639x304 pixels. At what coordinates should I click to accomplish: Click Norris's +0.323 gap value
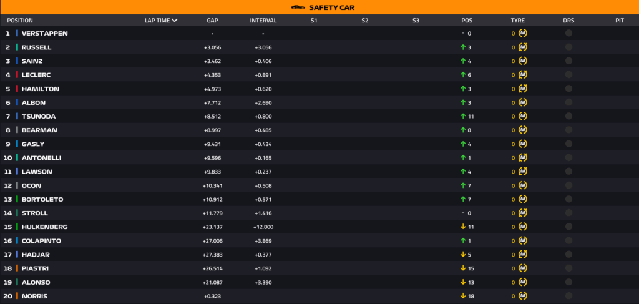pos(212,297)
